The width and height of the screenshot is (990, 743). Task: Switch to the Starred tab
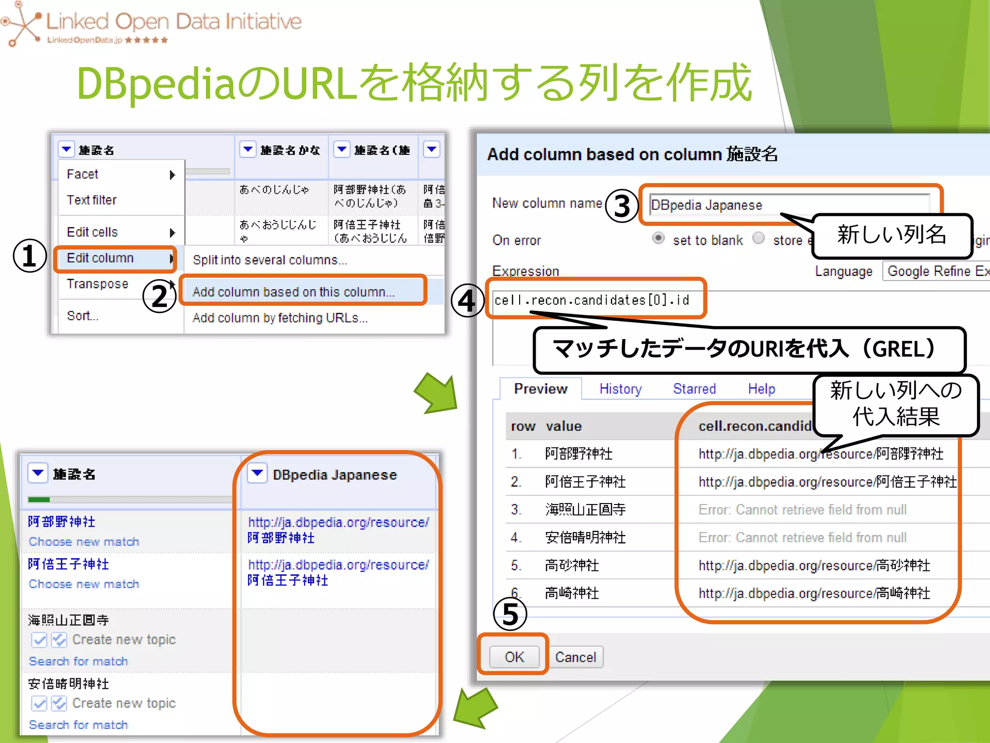click(694, 388)
